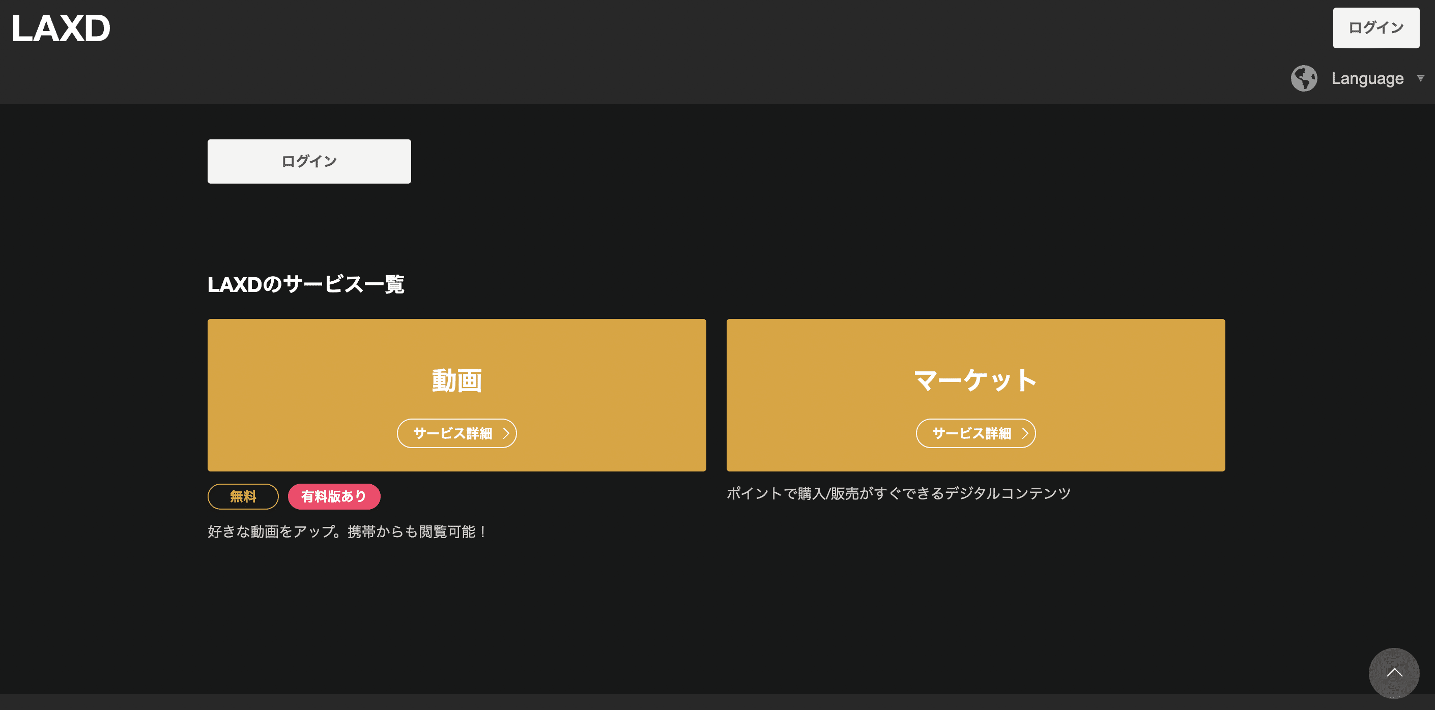The height and width of the screenshot is (710, 1435).
Task: Click the large ログイン button in main content
Action: coord(309,162)
